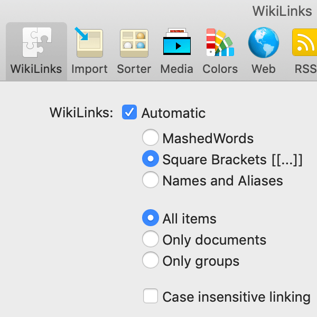317x317 pixels.
Task: Switch to the Sorter tab label
Action: pos(134,69)
